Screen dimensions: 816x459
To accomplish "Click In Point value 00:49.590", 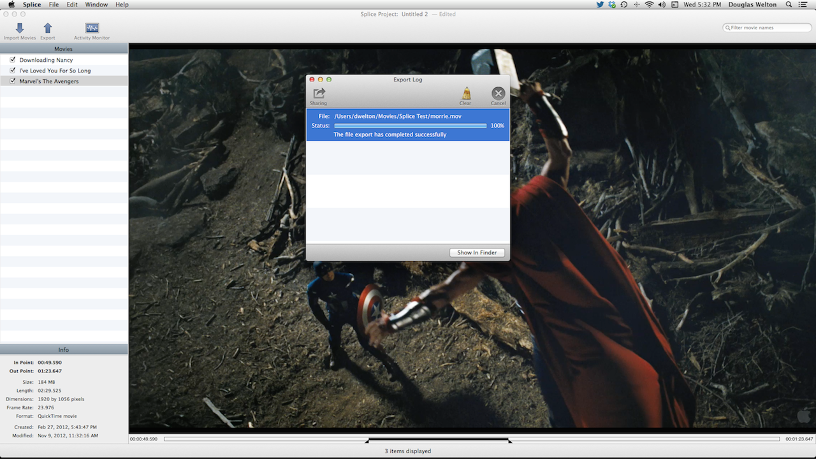I will 50,362.
